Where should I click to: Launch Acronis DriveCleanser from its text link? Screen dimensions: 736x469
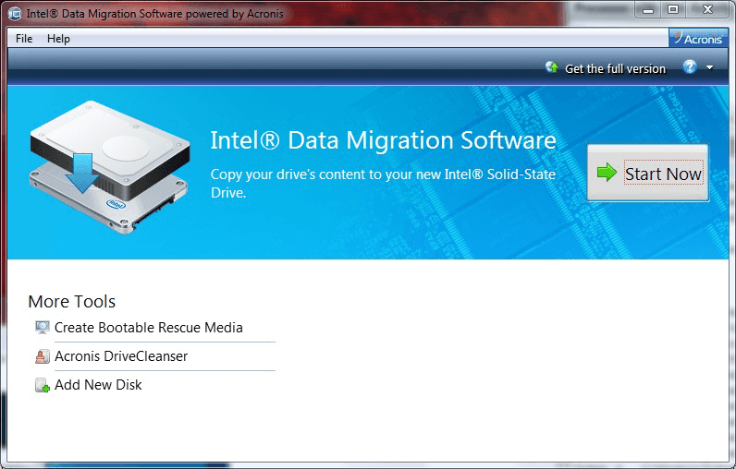point(121,356)
